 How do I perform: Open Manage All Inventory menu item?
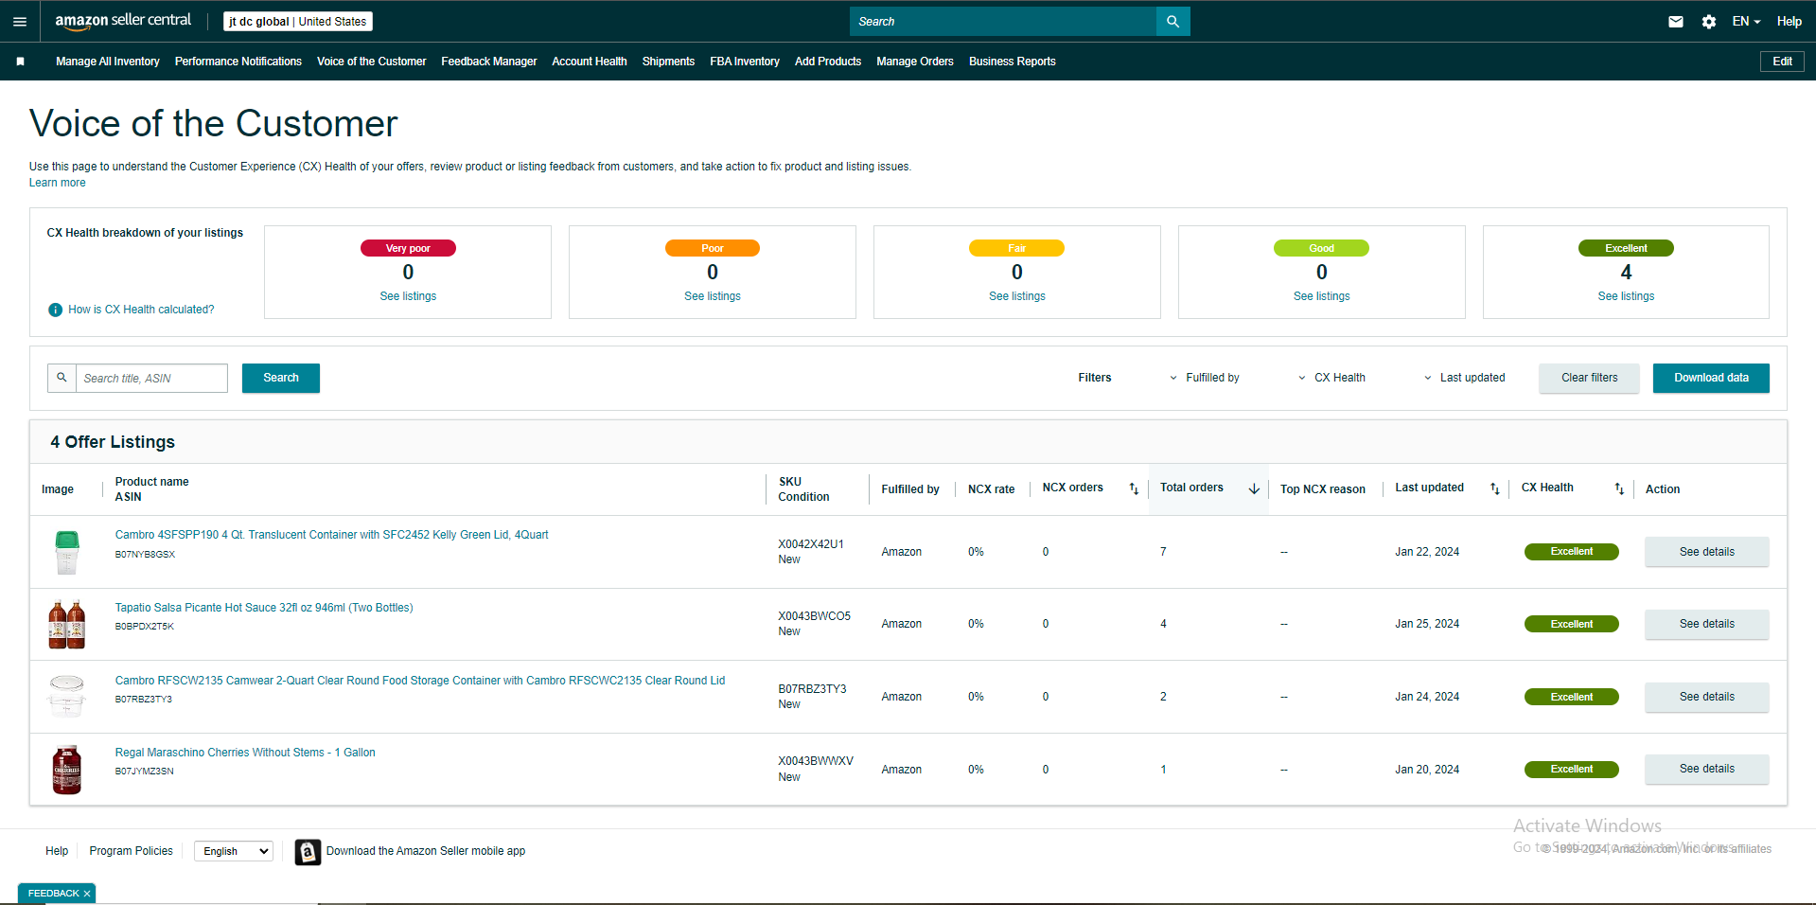click(108, 62)
